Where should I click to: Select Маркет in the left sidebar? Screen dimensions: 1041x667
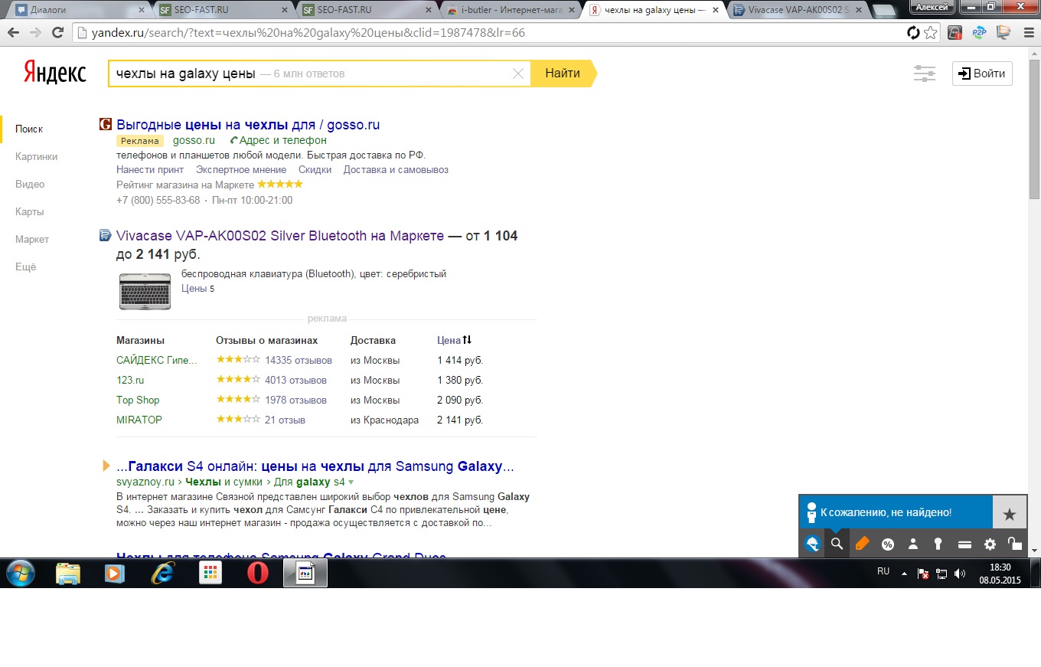(32, 239)
